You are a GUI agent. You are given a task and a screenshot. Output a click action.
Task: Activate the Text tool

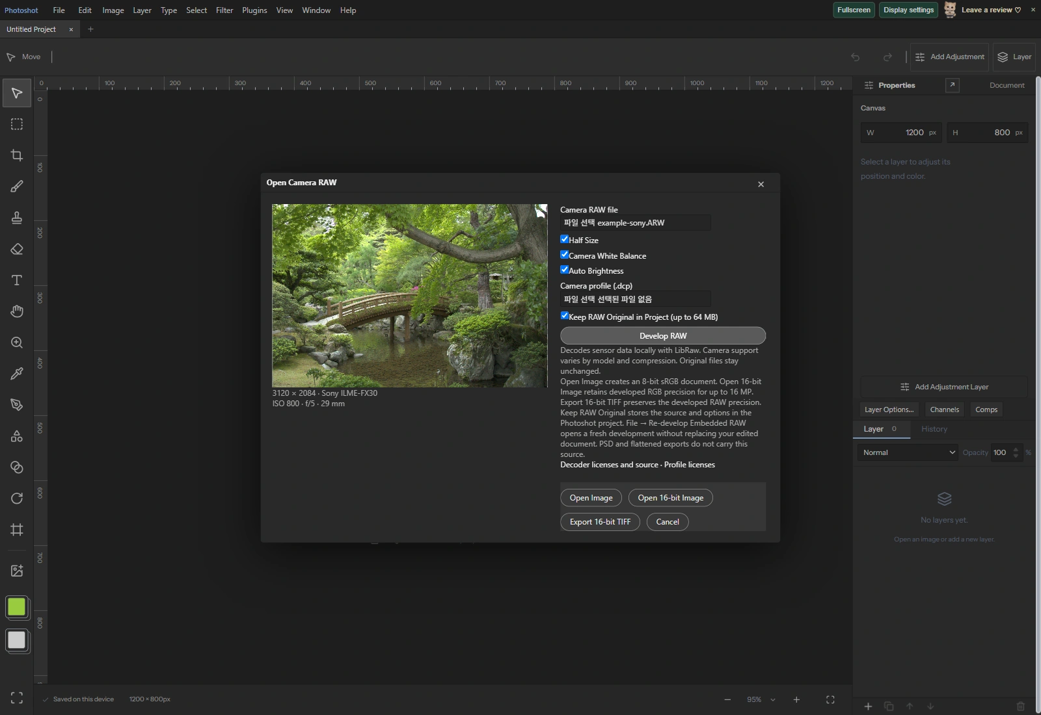pos(17,280)
